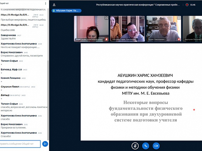The image size is (202, 151).
Task: Fullscreen Борис Николаевич webcam video
Action: coord(179,18)
